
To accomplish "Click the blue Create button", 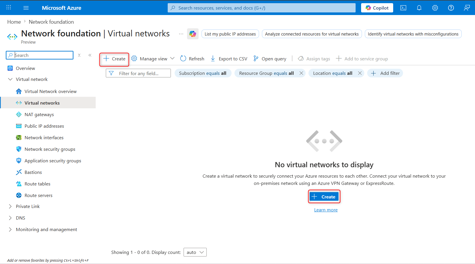I will [324, 197].
